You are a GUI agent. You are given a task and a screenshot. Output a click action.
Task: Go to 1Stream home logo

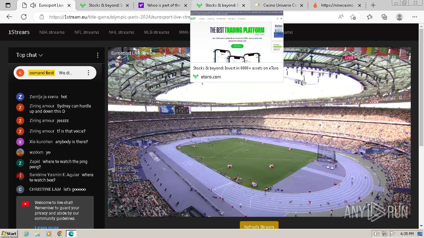pyautogui.click(x=19, y=32)
